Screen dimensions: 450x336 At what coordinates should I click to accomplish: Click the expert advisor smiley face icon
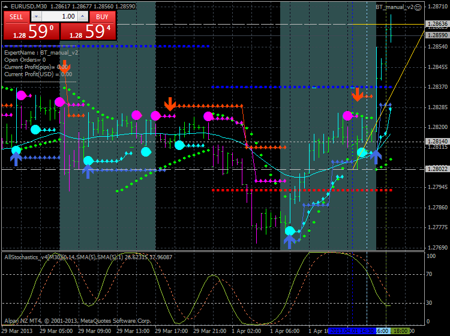tap(418, 7)
